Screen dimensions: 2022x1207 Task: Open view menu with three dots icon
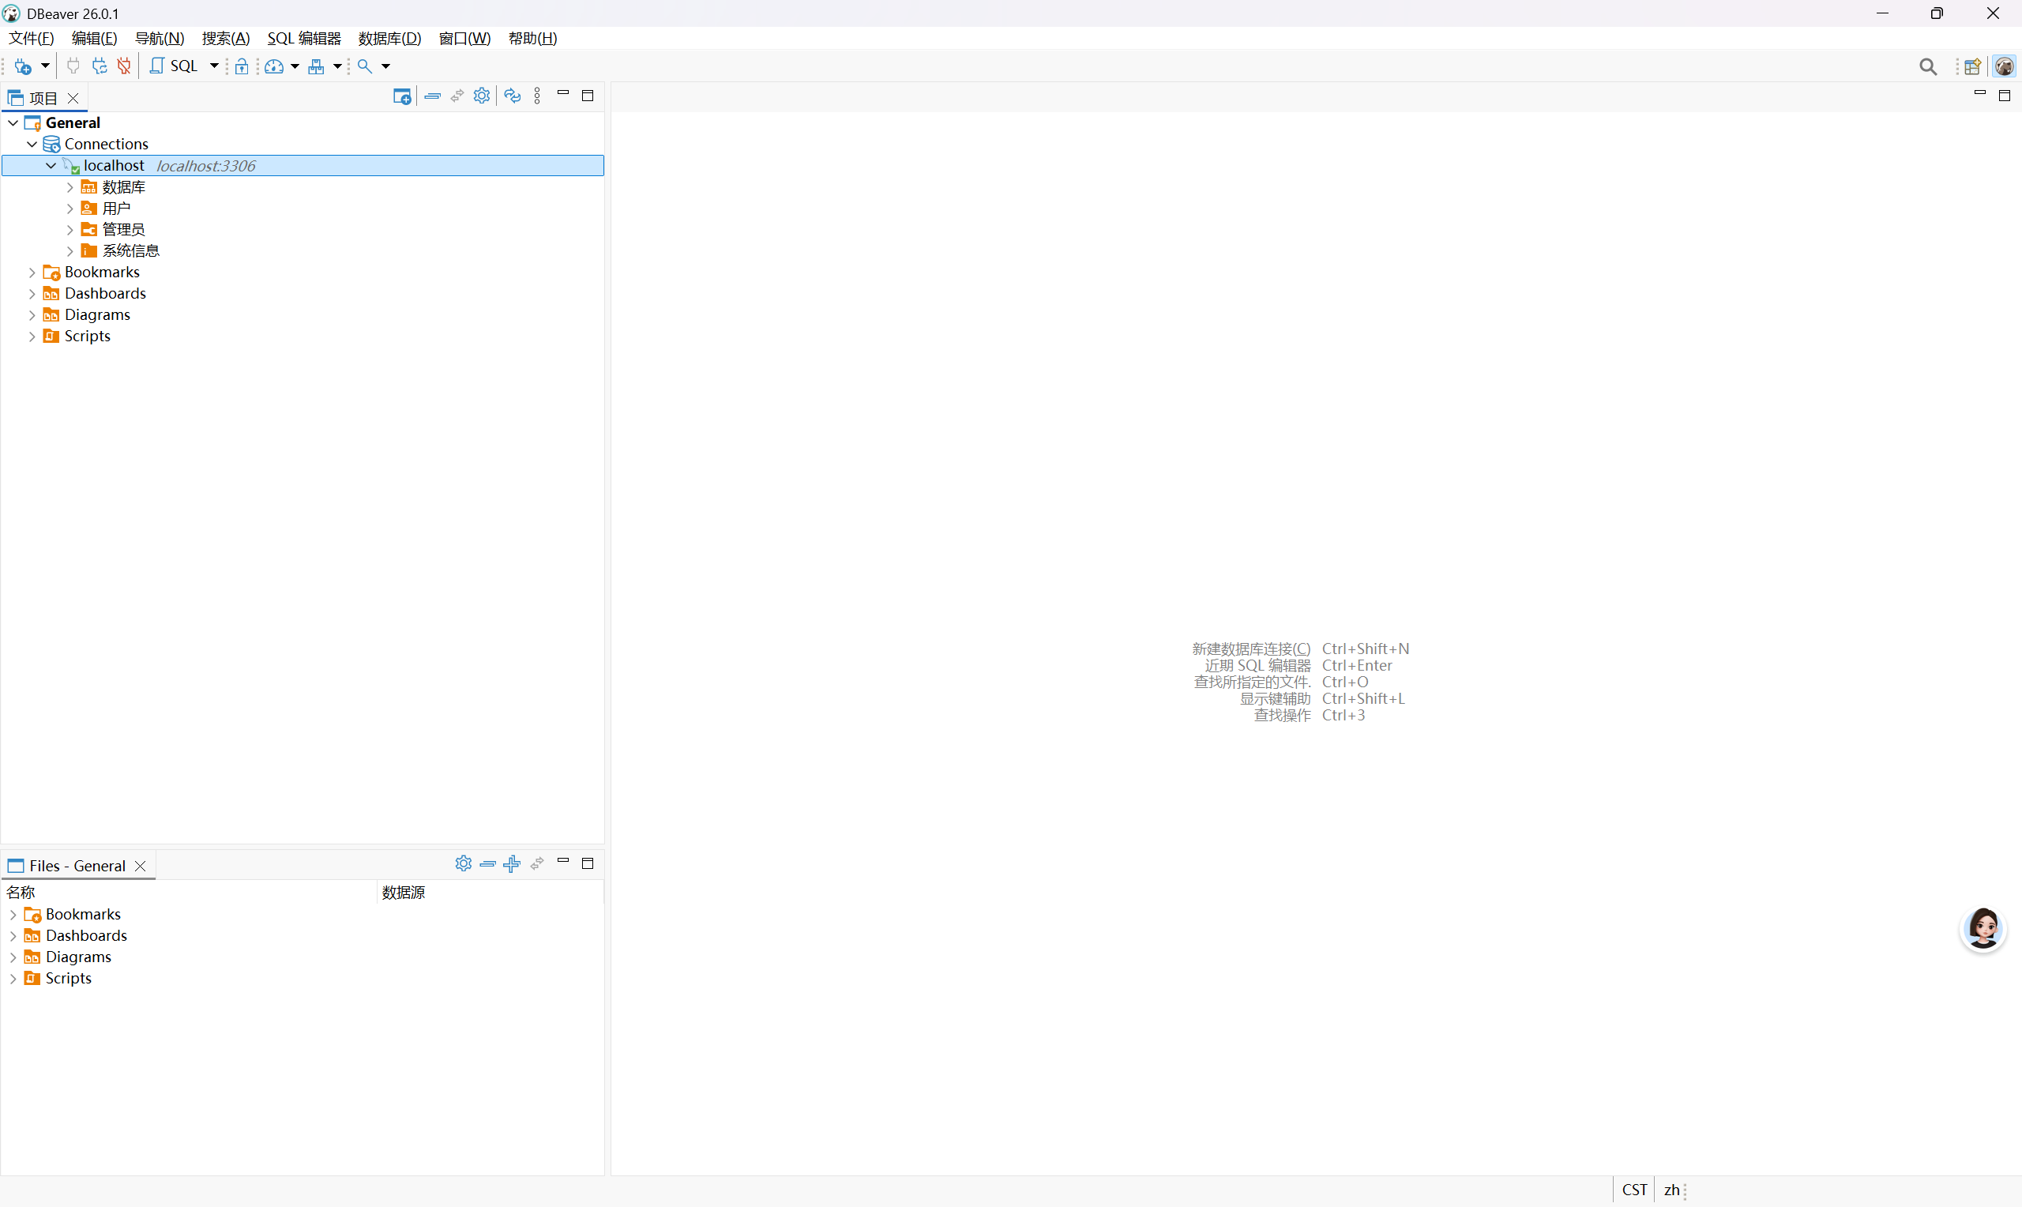tap(537, 96)
